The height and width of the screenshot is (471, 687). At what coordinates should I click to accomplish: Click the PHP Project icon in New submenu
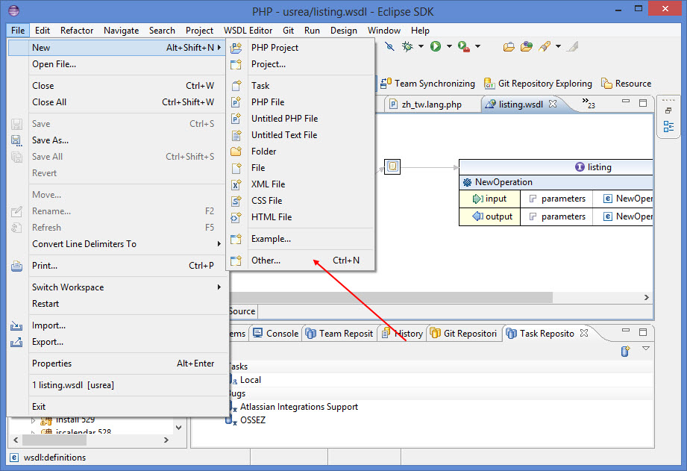[236, 48]
